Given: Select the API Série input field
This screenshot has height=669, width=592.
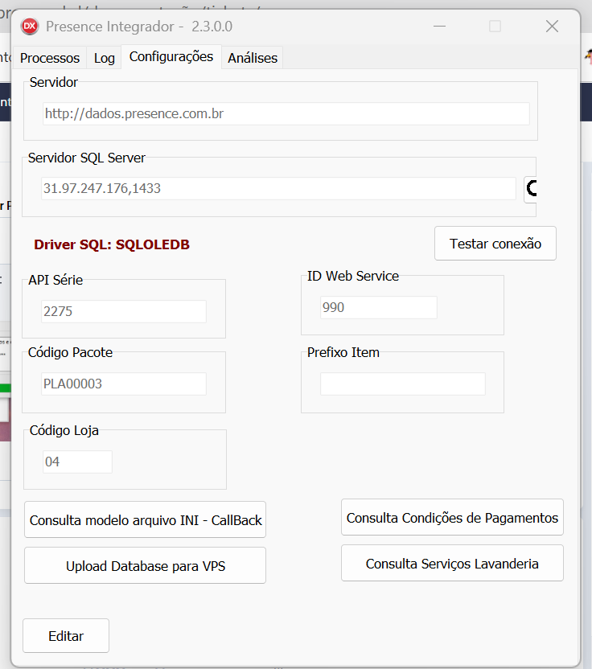Looking at the screenshot, I should [x=124, y=311].
